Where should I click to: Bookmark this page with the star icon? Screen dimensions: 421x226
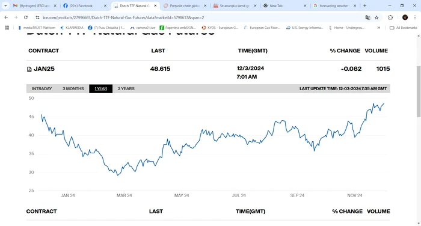click(x=376, y=17)
